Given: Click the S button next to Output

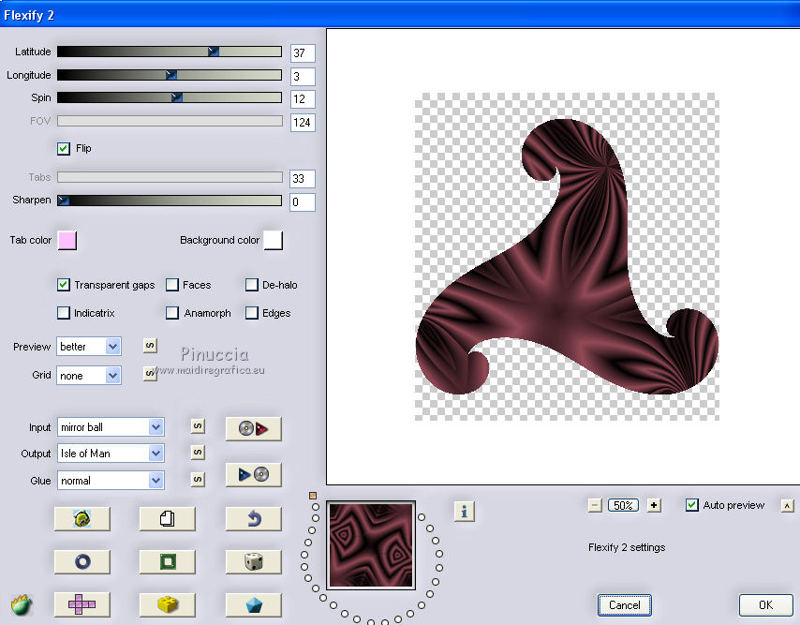Looking at the screenshot, I should pos(198,452).
